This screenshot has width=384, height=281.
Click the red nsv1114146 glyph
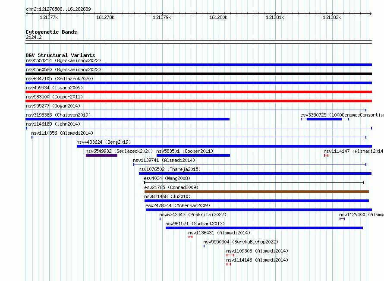pos(229,264)
